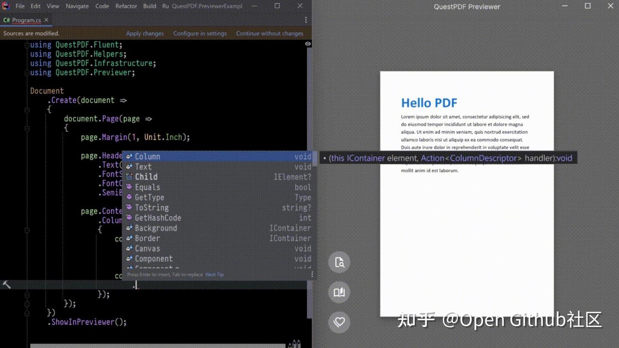Open completion popup options (three dots)

312,275
